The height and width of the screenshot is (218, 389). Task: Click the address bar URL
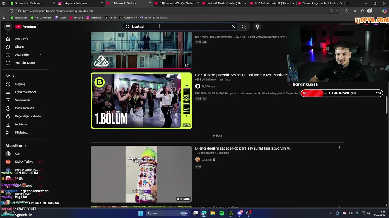[x=58, y=11]
